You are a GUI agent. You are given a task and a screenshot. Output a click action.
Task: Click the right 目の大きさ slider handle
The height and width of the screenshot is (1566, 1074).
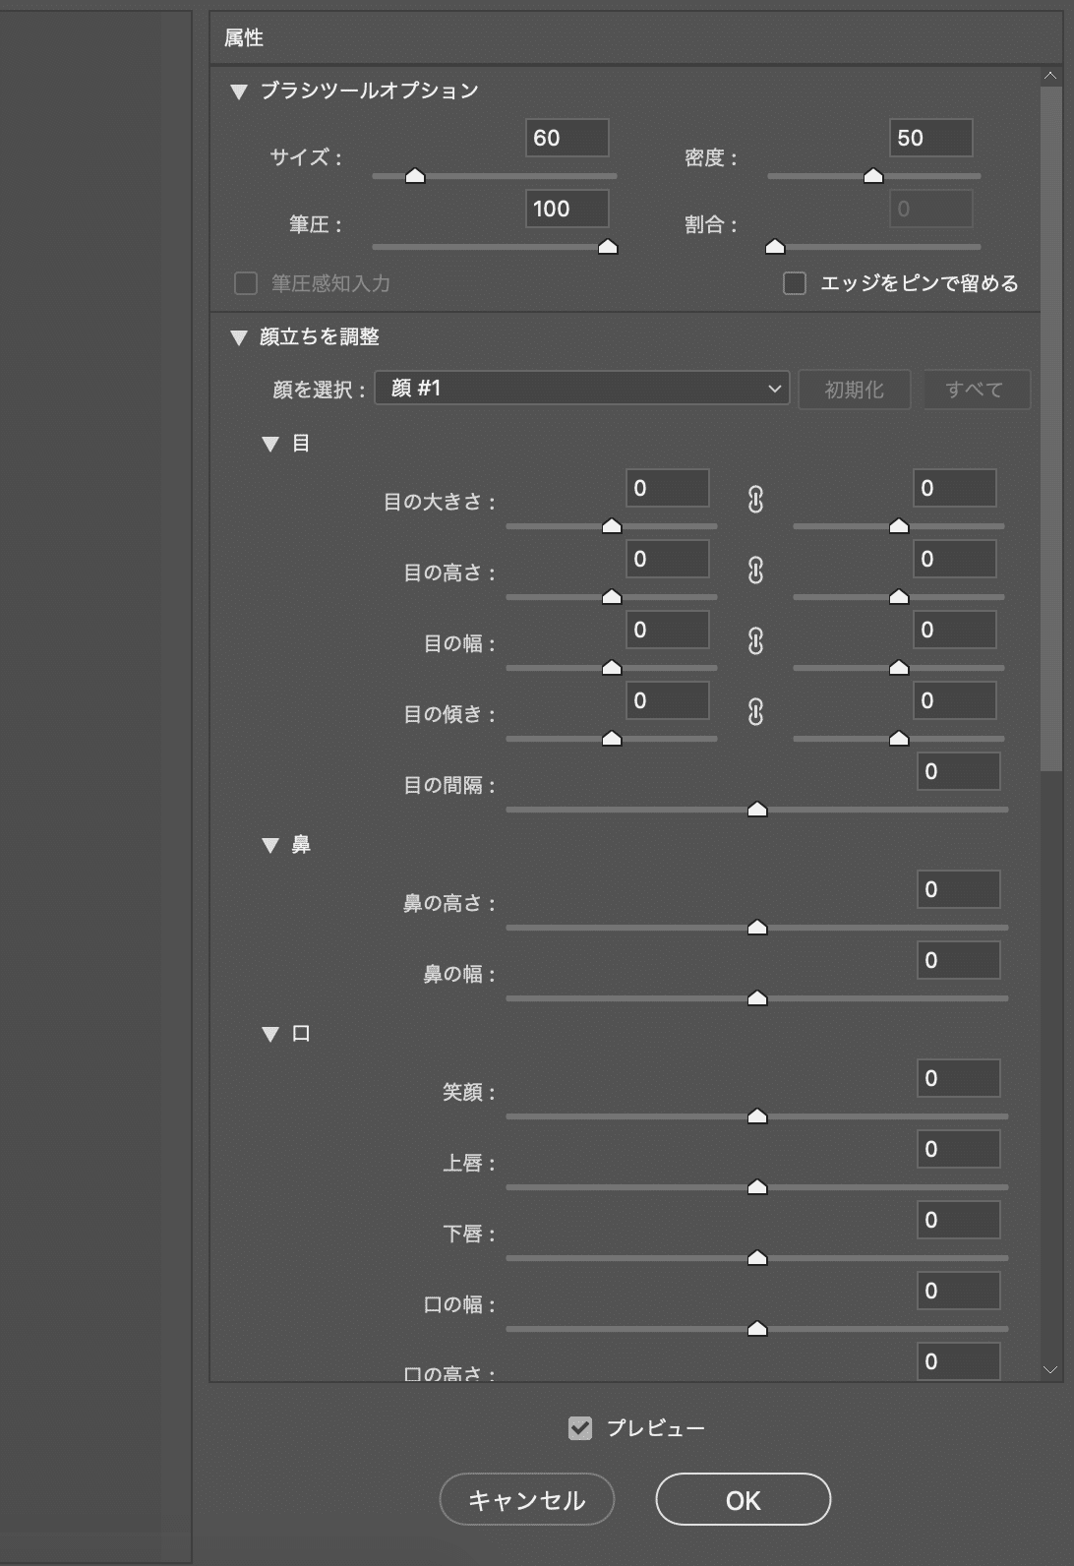point(899,525)
